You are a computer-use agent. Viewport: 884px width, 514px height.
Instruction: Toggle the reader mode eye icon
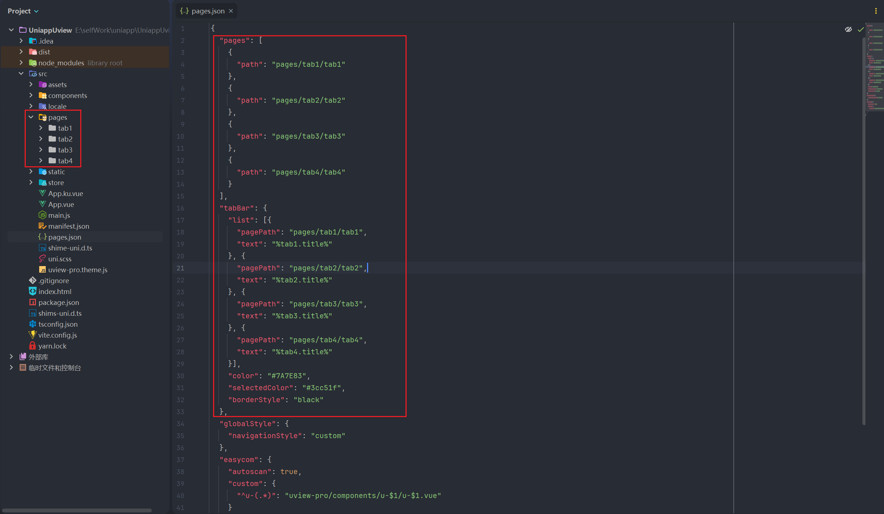pos(848,29)
